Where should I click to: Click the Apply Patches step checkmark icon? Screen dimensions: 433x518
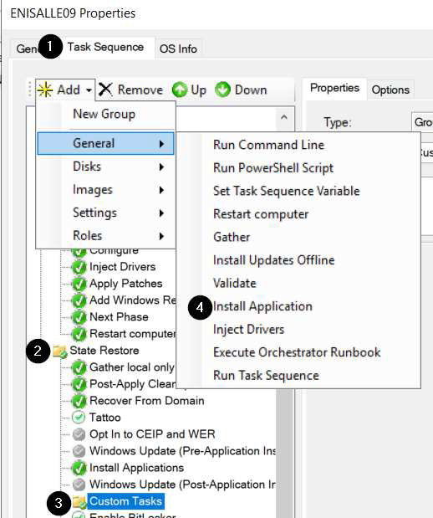click(x=79, y=284)
